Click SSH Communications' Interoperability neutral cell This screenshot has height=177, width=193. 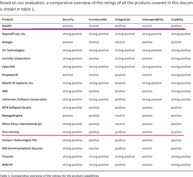point(147,148)
